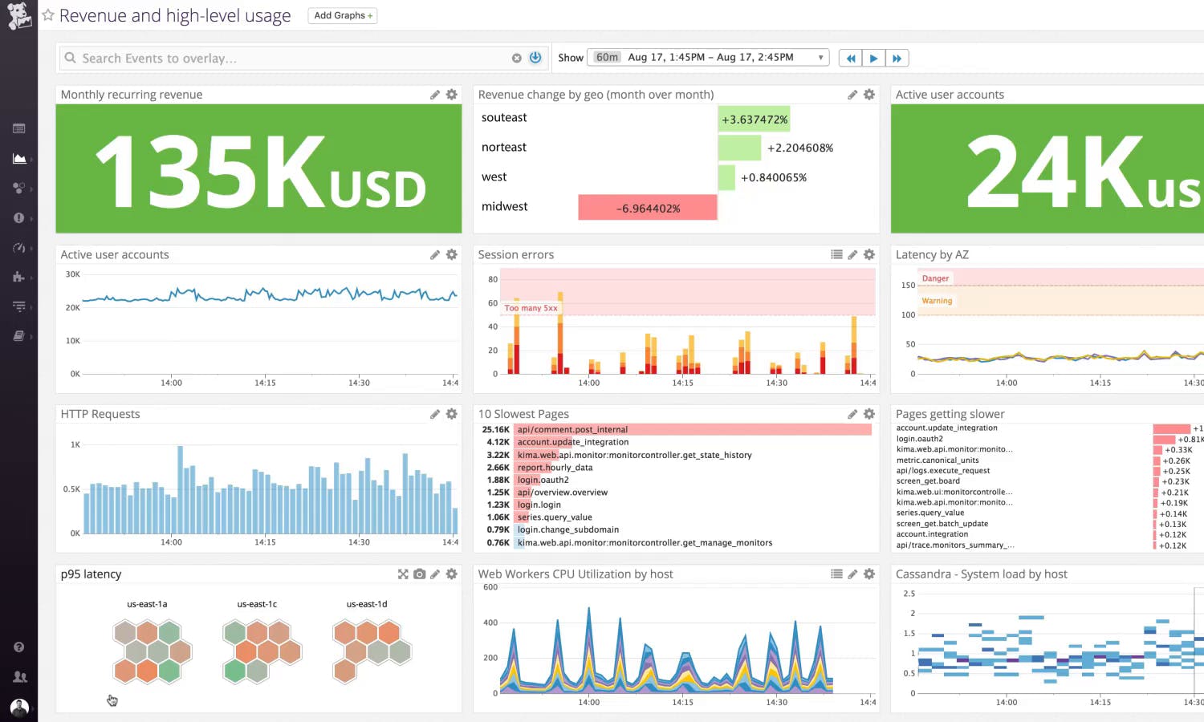Take a snapshot of p95 latency with camera icon
Screen dimensions: 1204x722
(x=419, y=574)
